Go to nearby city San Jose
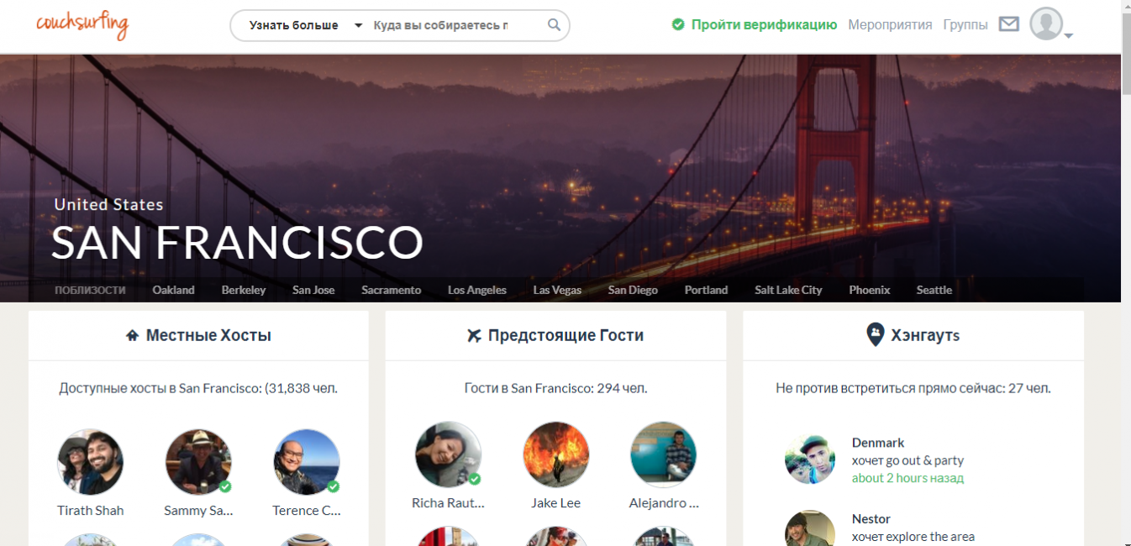This screenshot has width=1131, height=546. click(x=313, y=290)
